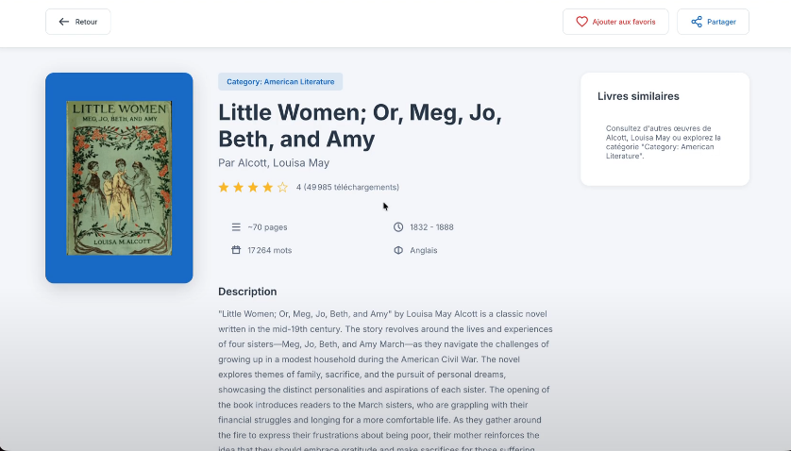The image size is (791, 451).
Task: Click the second rating star
Action: [238, 187]
